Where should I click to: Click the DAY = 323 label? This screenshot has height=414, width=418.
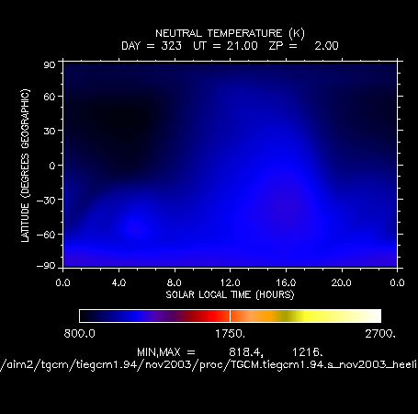tap(152, 46)
